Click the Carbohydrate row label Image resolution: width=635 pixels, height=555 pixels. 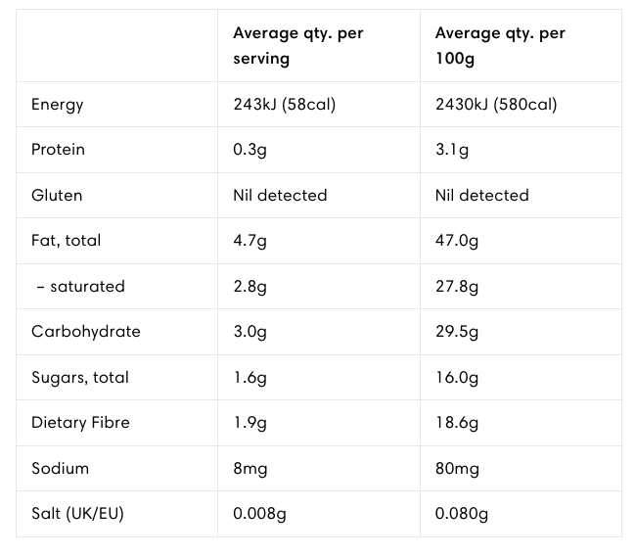pyautogui.click(x=85, y=331)
